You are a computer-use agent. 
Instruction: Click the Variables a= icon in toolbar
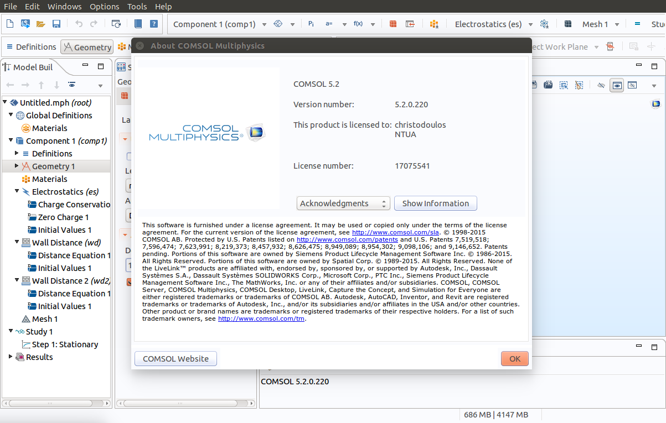click(x=329, y=24)
